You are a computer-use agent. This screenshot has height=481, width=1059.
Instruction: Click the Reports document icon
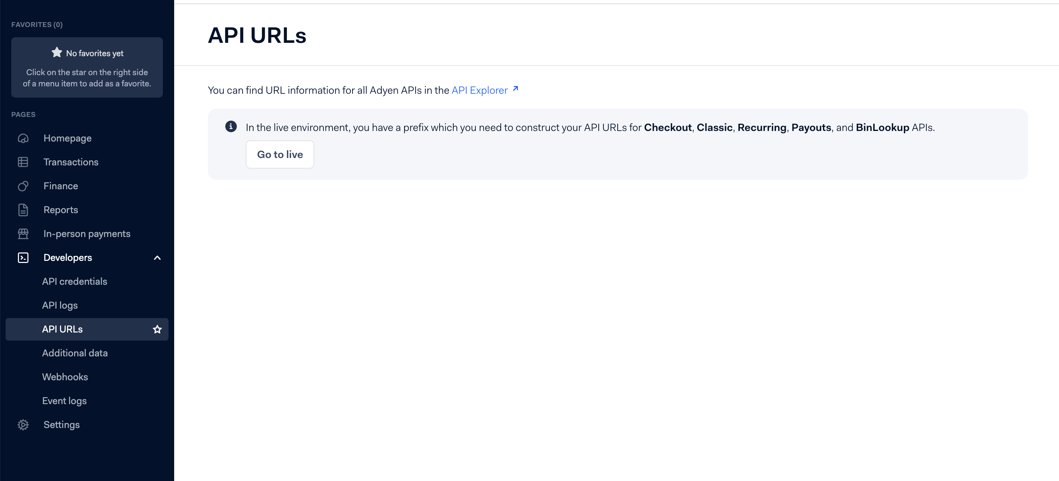pos(23,210)
